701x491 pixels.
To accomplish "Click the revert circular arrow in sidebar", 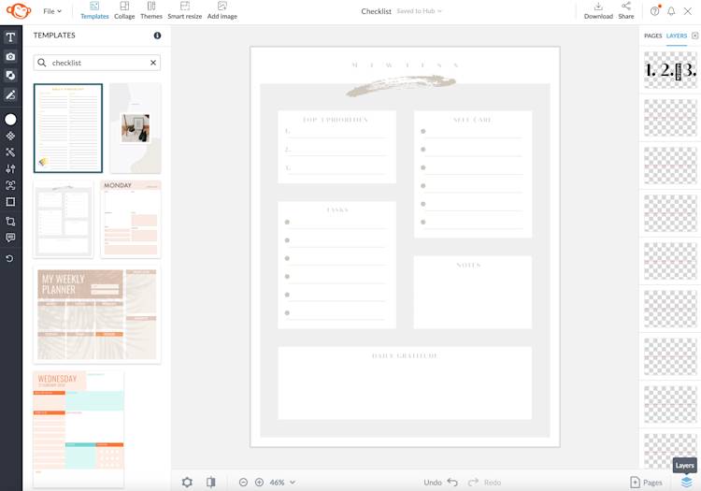I will click(x=10, y=258).
